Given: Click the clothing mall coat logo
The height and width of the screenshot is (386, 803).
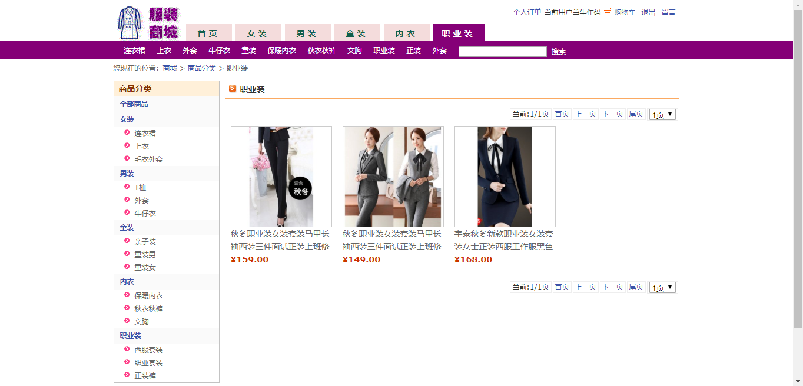Looking at the screenshot, I should pos(148,23).
